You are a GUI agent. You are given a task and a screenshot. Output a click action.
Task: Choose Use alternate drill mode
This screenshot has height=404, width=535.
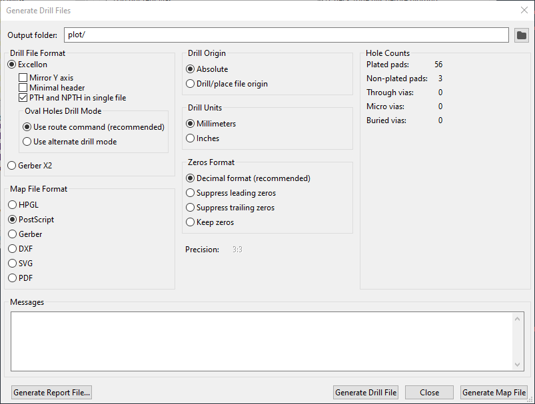pos(27,142)
